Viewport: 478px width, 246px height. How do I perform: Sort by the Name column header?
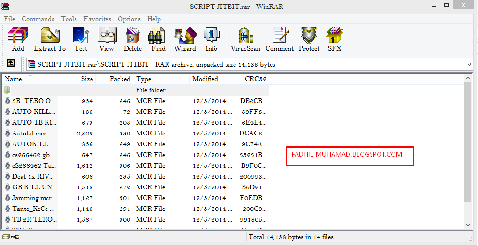point(30,79)
